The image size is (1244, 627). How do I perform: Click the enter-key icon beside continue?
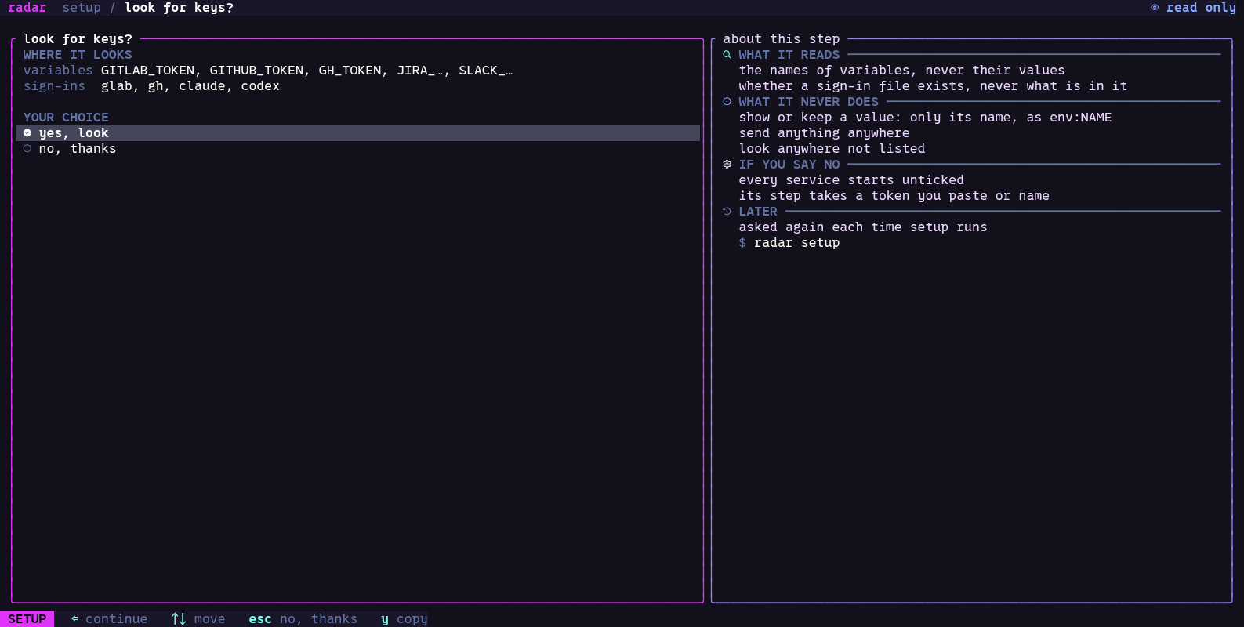pyautogui.click(x=74, y=619)
